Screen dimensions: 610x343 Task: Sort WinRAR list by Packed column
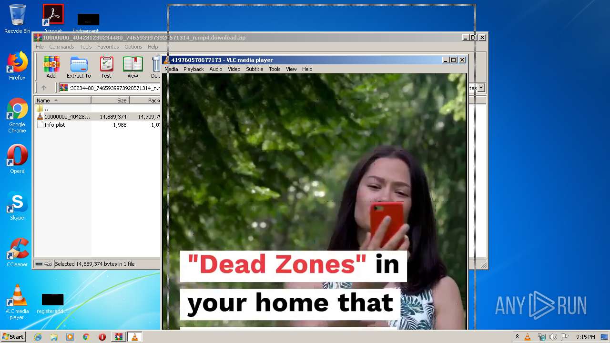[x=145, y=101]
